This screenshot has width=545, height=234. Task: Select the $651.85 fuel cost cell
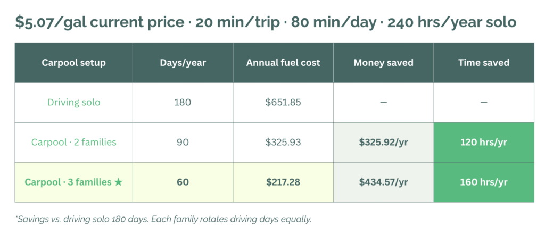click(x=283, y=102)
